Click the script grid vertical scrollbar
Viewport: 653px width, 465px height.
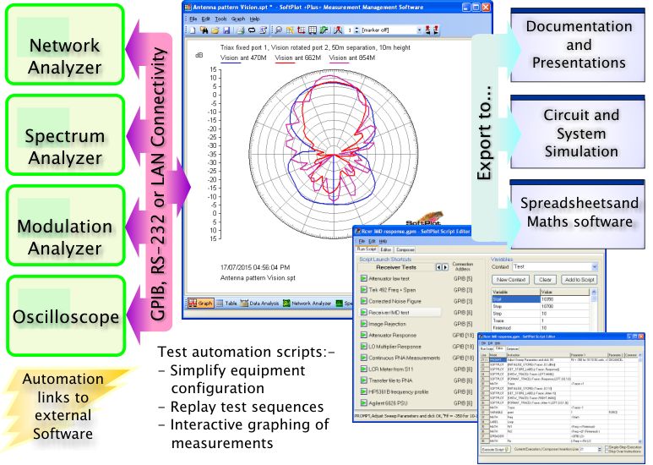[x=640, y=398]
